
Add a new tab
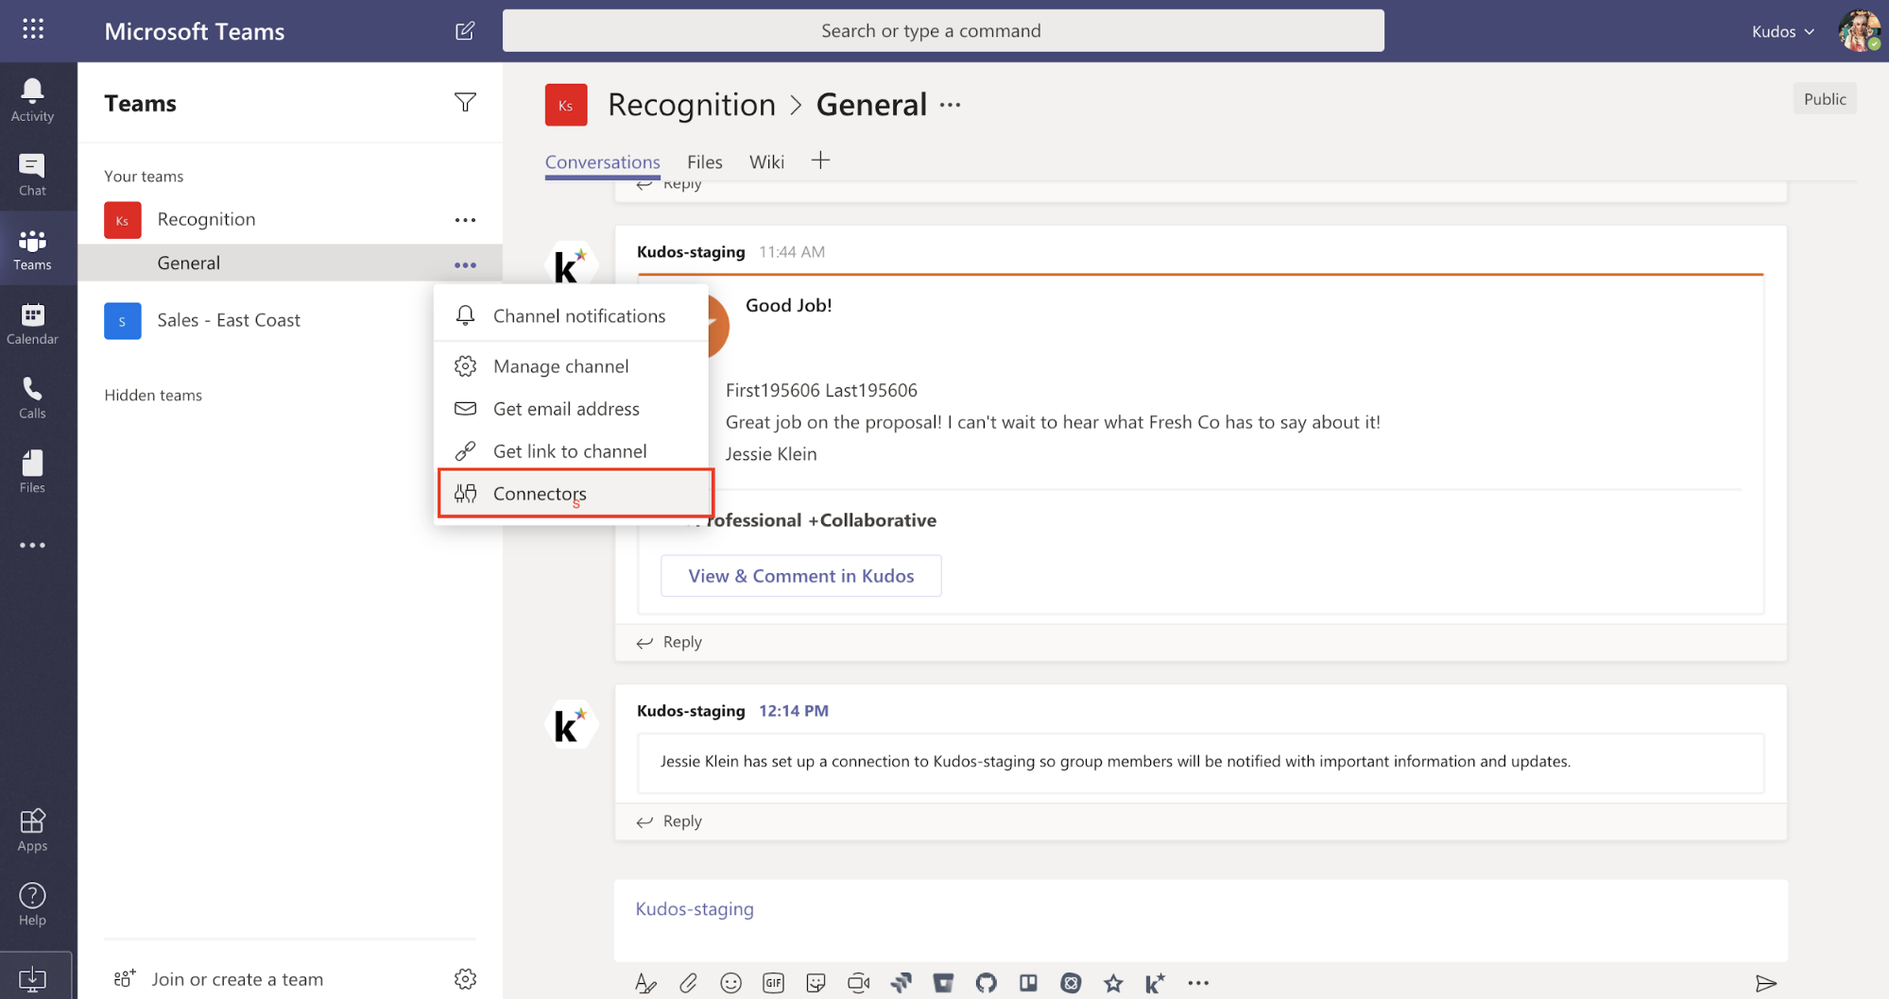(820, 161)
